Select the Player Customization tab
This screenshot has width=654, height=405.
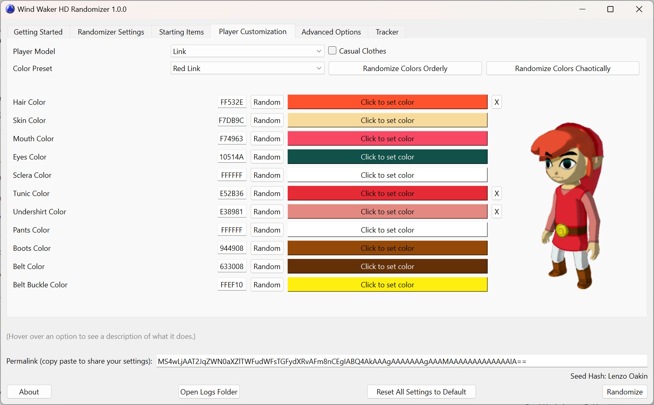(x=253, y=32)
